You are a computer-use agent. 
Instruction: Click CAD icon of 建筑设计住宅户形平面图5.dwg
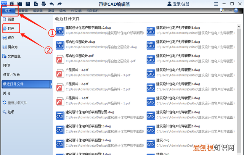[151, 74]
